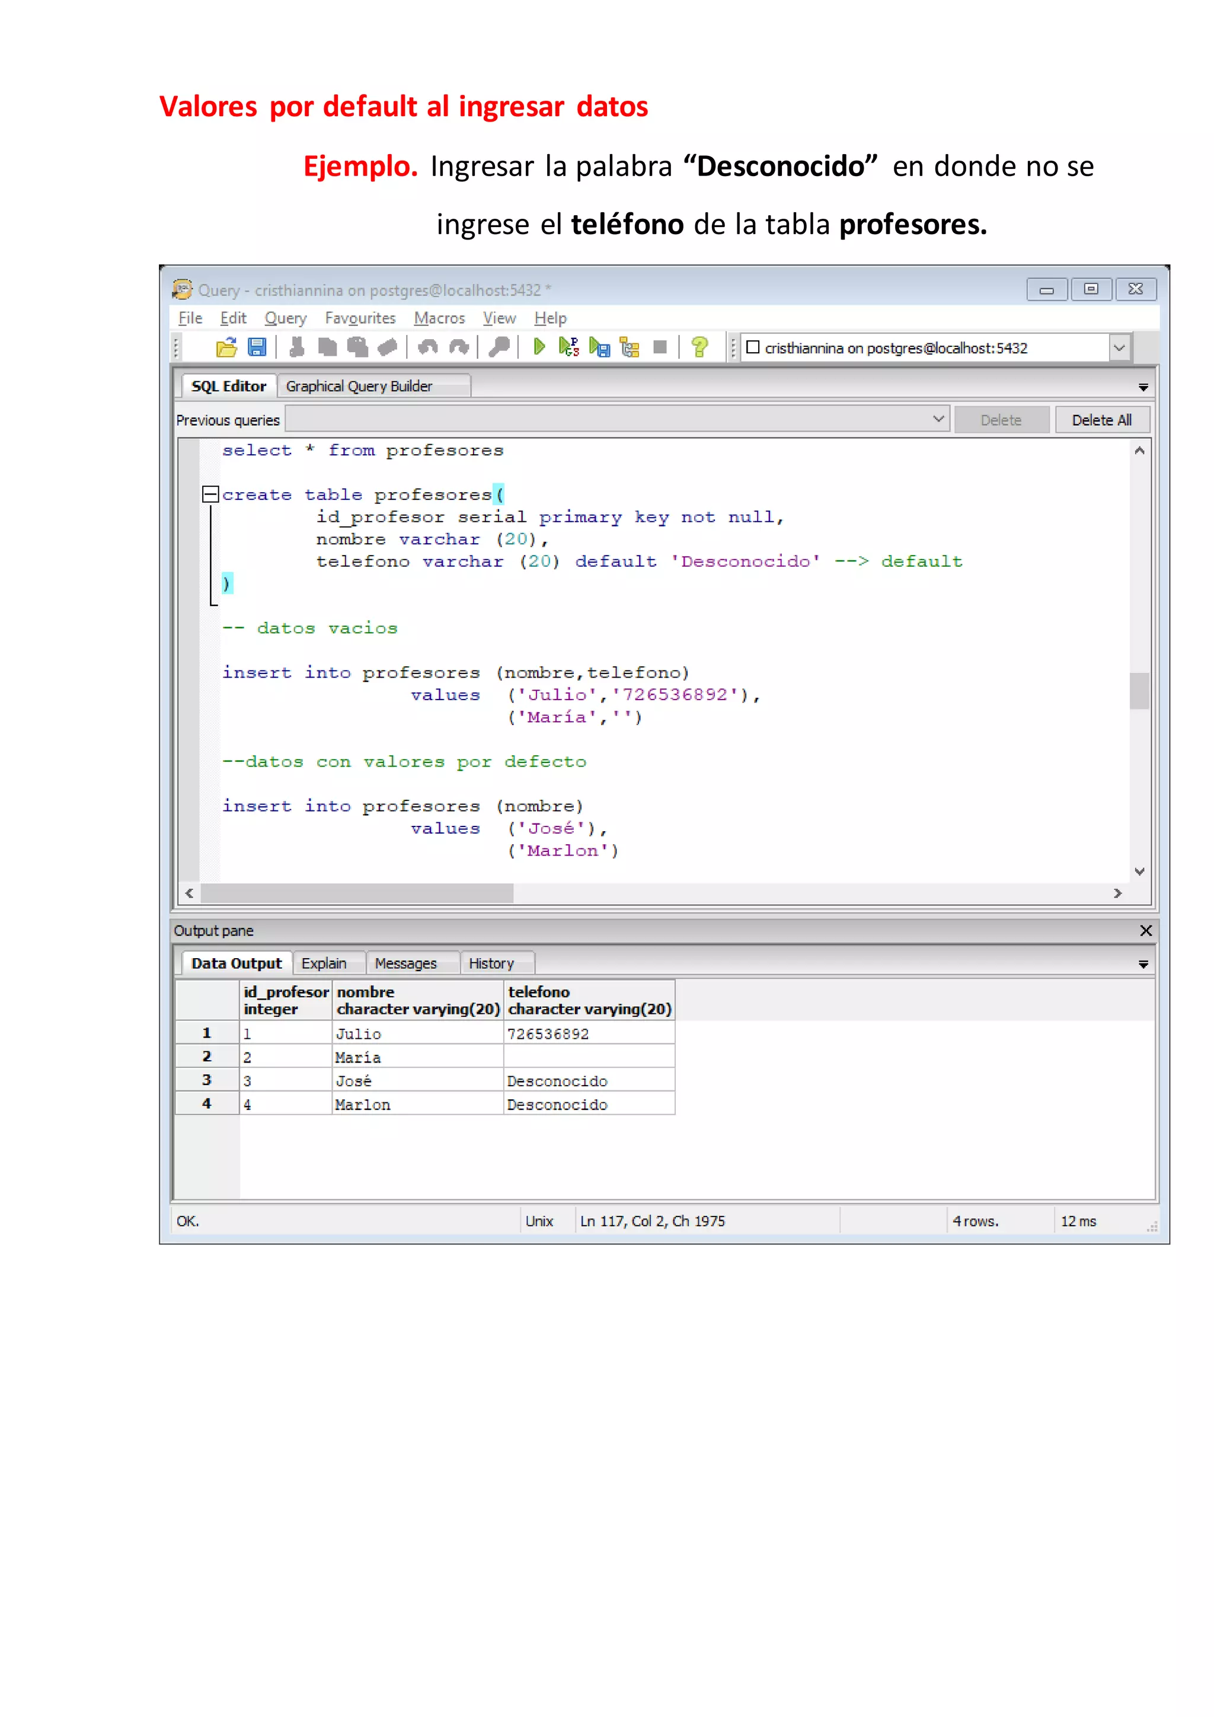The height and width of the screenshot is (1717, 1214).
Task: Click the Redo arrow icon
Action: 458,348
